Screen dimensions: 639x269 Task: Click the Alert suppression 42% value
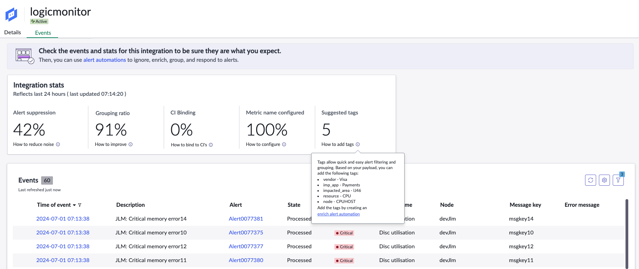coord(29,130)
